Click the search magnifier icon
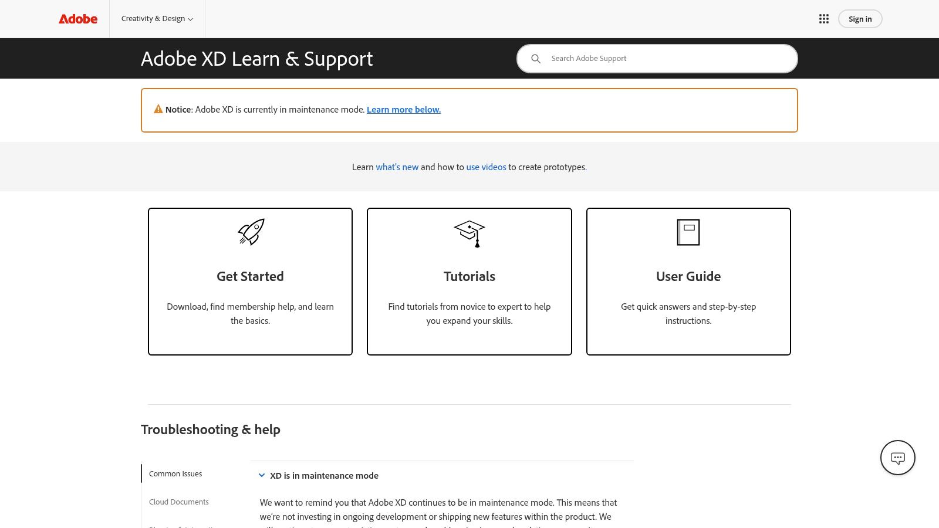 click(536, 59)
